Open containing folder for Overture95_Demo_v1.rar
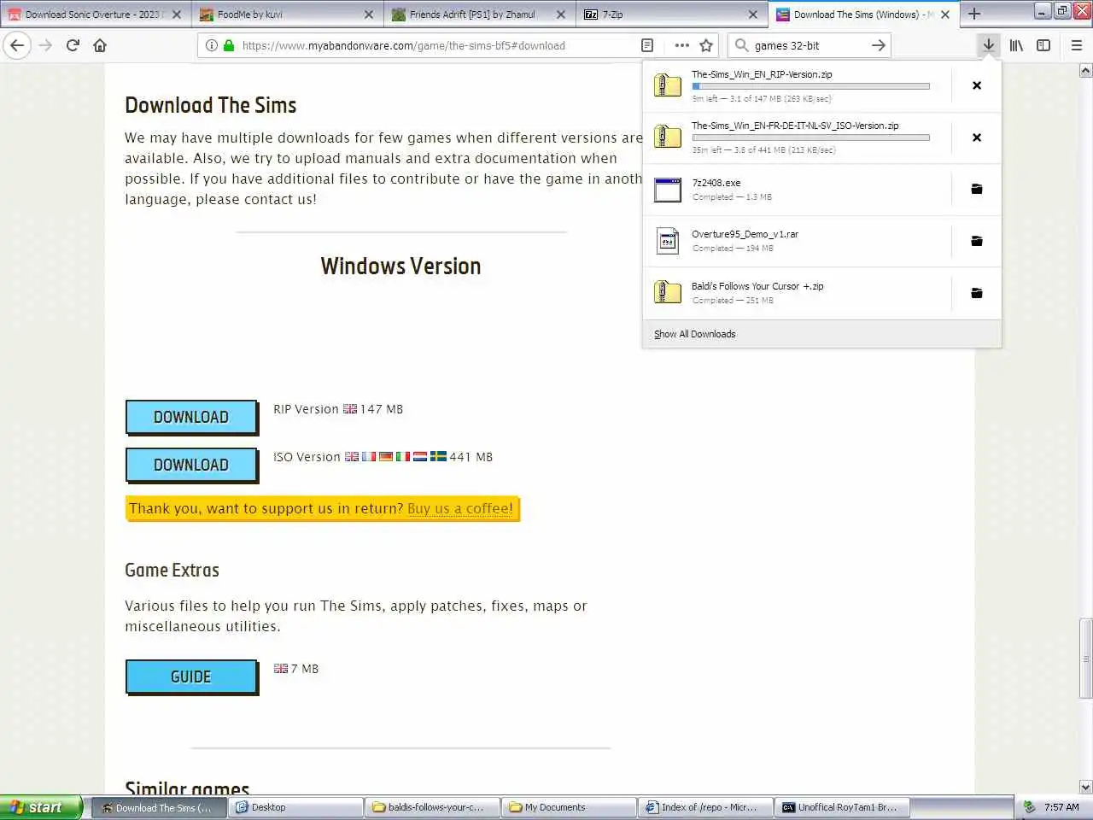 pyautogui.click(x=977, y=241)
